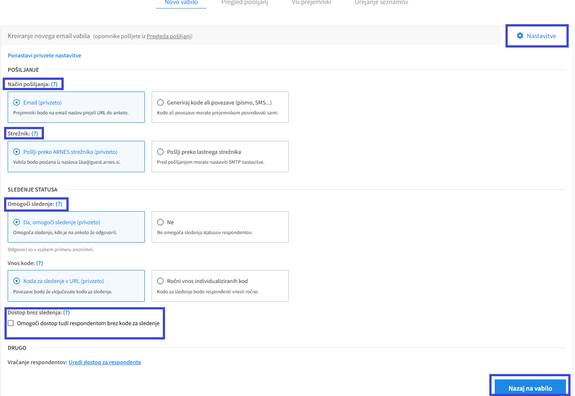575x396 pixels.
Task: Click the text 'Kreiranje novega email vabila'
Action: click(49, 36)
